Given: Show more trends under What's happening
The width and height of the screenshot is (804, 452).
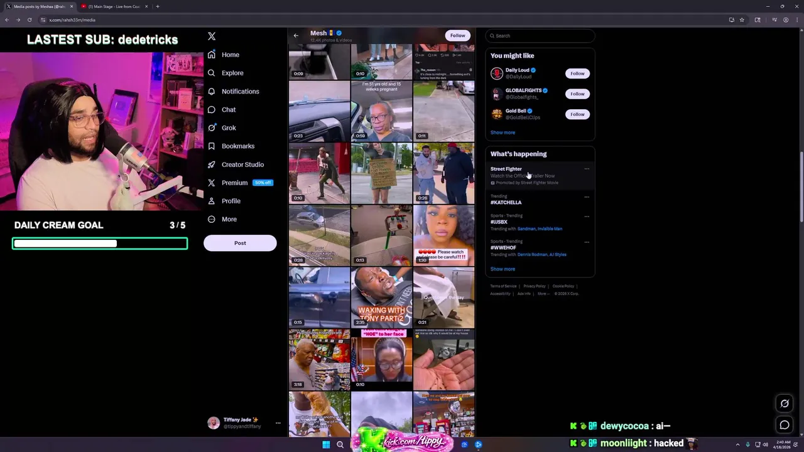Looking at the screenshot, I should coord(503,269).
